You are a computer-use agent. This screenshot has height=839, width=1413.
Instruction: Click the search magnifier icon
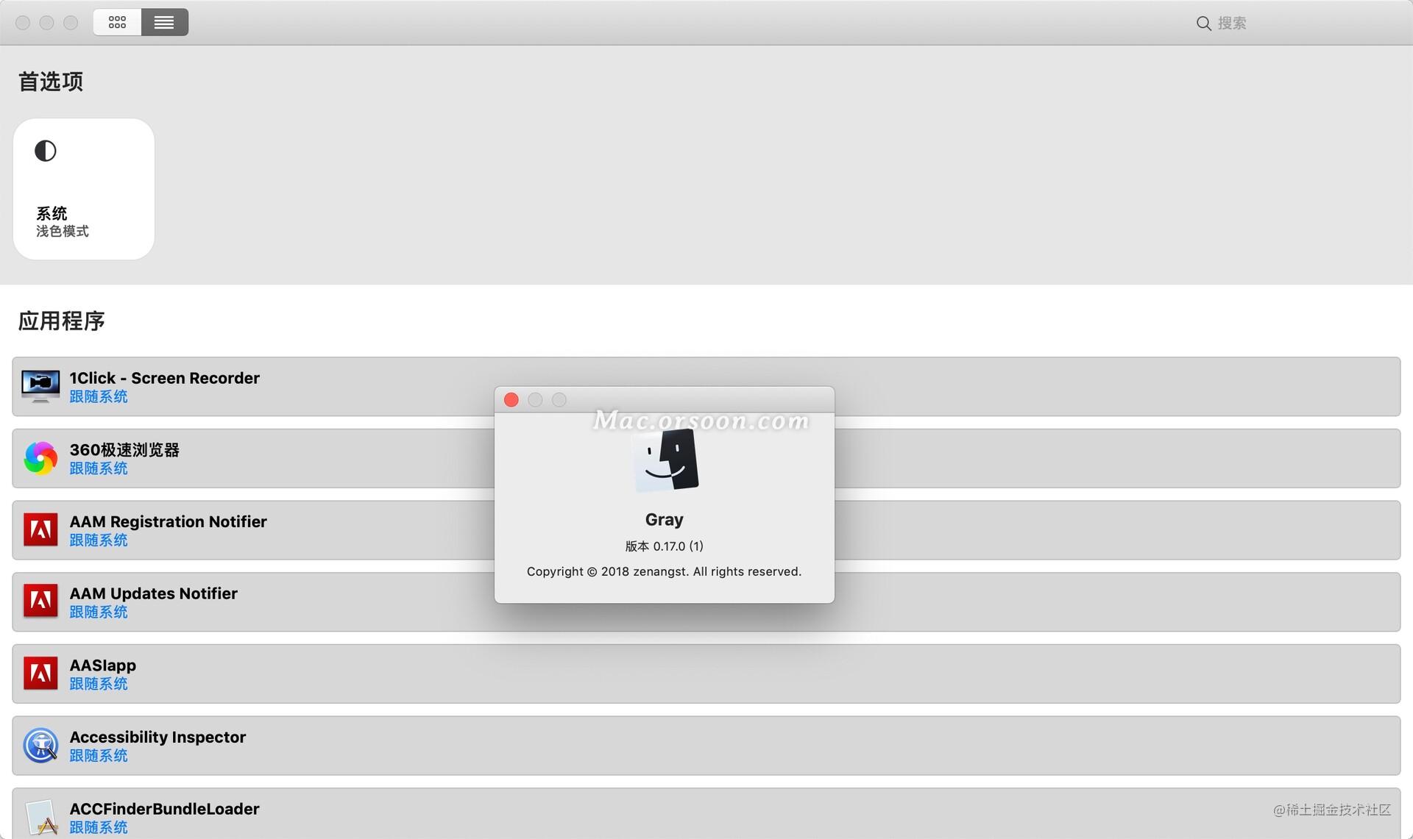[x=1203, y=24]
